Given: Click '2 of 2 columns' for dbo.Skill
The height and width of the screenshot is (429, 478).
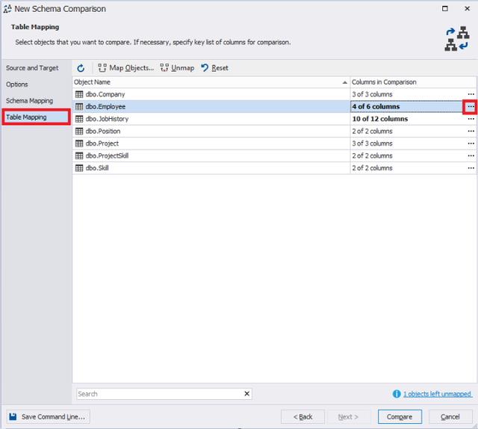Looking at the screenshot, I should tap(372, 168).
